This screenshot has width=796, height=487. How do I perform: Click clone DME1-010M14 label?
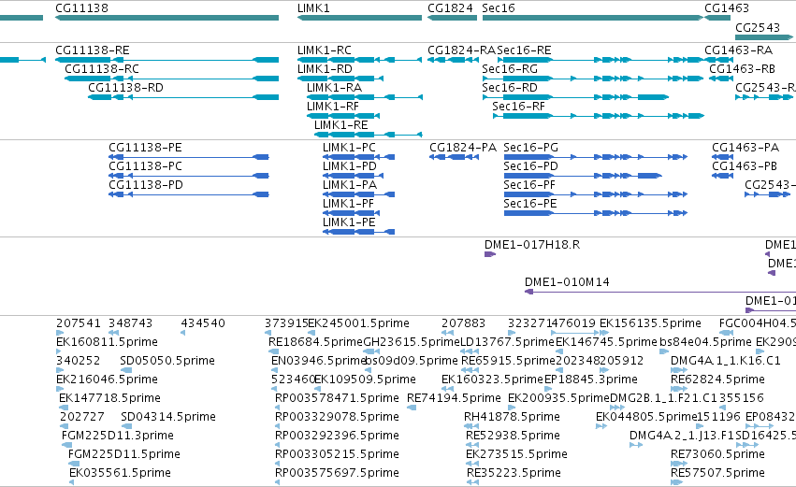click(x=567, y=282)
